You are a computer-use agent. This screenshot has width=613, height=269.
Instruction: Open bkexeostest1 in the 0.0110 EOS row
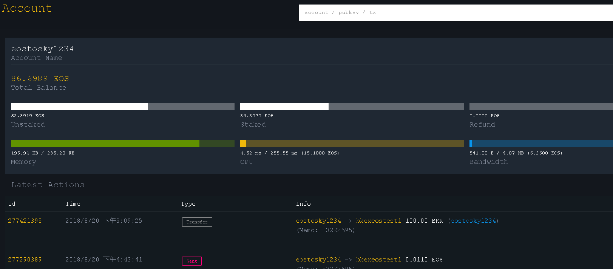point(379,260)
